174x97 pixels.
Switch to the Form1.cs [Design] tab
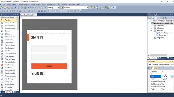coord(27,15)
